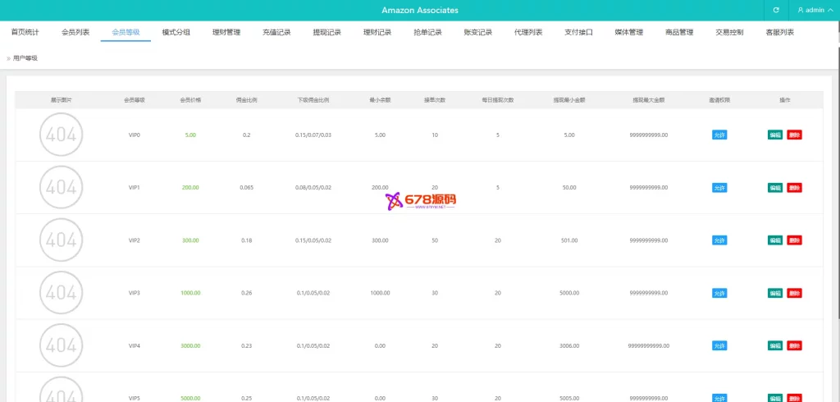
Task: Click the green 编辑 button for VIP0
Action: pos(774,135)
